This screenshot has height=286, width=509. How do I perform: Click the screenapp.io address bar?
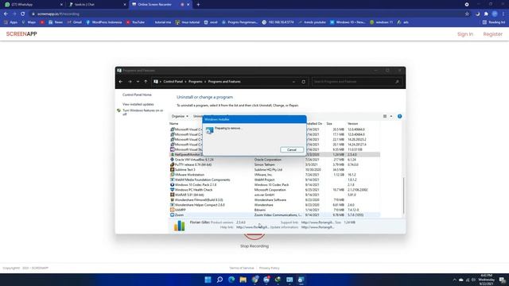[247, 14]
